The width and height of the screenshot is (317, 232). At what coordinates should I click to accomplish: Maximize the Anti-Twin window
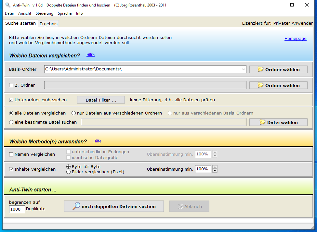click(x=292, y=5)
